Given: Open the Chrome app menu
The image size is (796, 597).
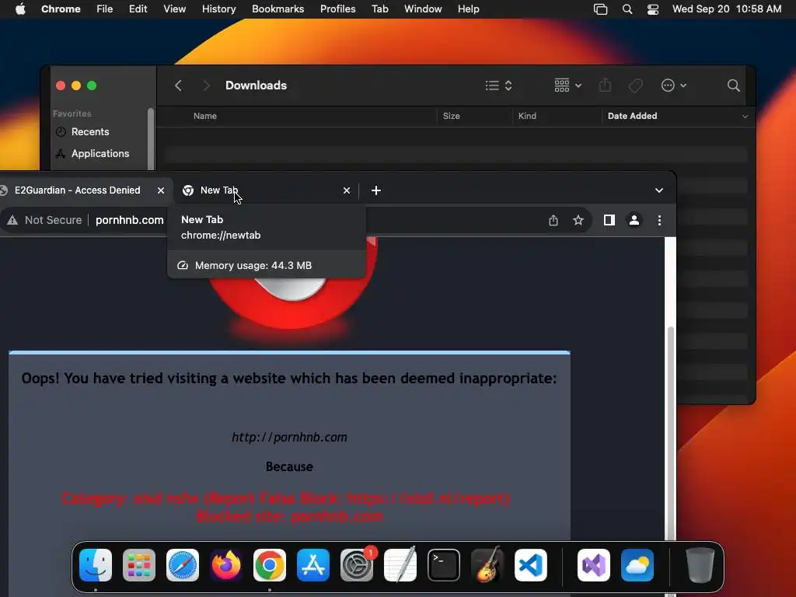Looking at the screenshot, I should (x=61, y=9).
